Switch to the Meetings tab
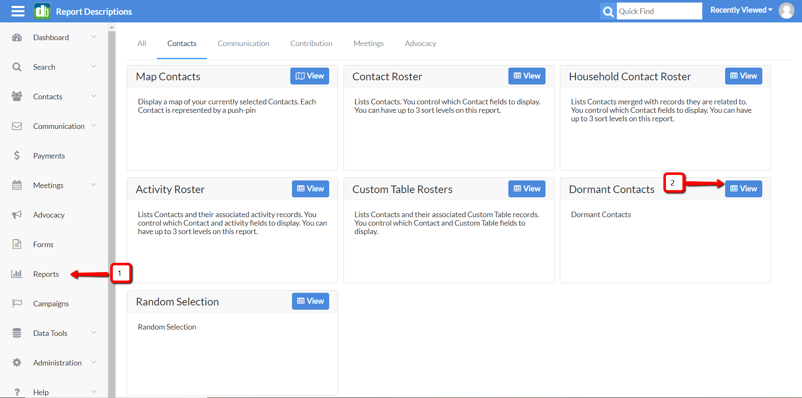 tap(368, 44)
